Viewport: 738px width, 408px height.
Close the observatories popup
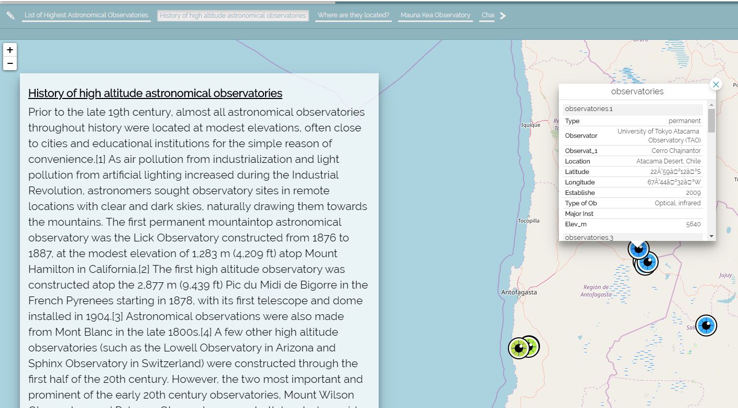[716, 84]
